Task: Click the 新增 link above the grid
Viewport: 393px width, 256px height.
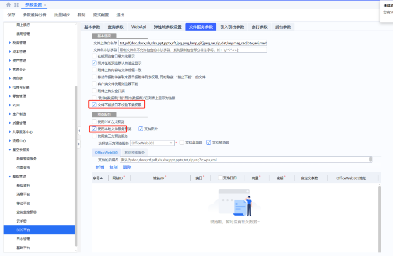Action: pyautogui.click(x=99, y=167)
